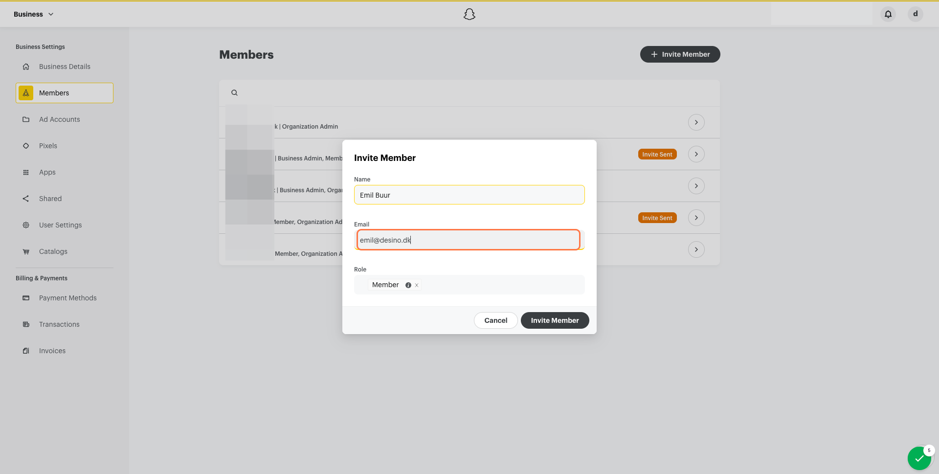939x474 pixels.
Task: Click the Shared share icon
Action: coord(26,199)
